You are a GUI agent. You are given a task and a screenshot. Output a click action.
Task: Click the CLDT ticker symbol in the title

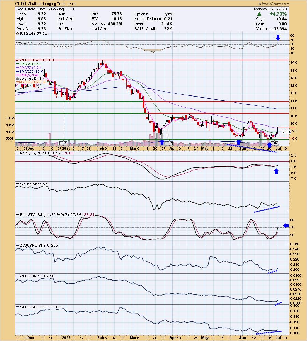coord(21,4)
